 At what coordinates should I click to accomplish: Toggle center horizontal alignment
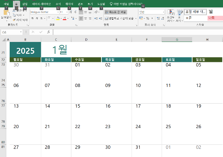point(85,18)
